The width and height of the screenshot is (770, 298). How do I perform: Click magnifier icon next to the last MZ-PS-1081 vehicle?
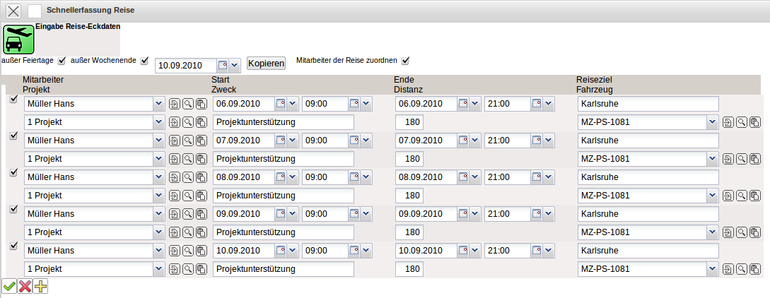741,269
